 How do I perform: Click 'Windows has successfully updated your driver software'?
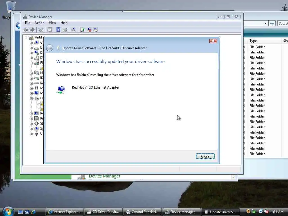(x=110, y=62)
